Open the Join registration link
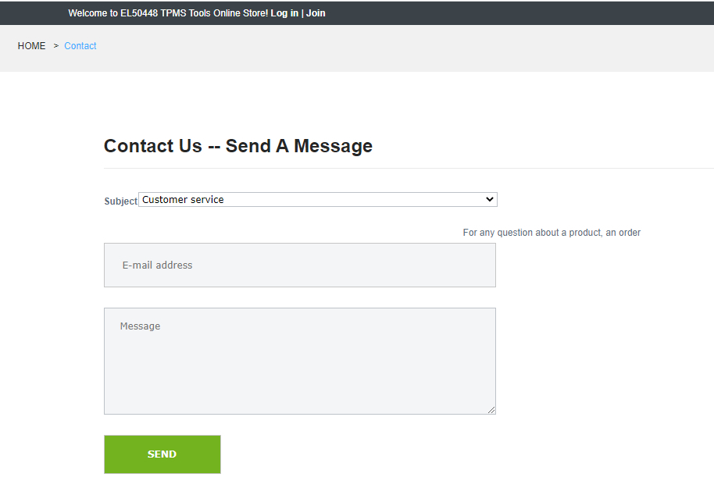714x481 pixels. 316,13
